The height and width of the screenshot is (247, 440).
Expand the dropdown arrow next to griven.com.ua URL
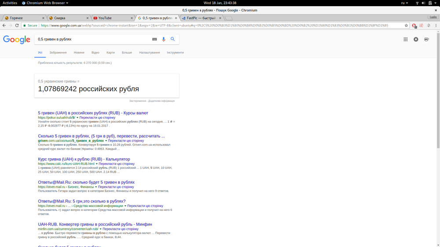(106, 141)
